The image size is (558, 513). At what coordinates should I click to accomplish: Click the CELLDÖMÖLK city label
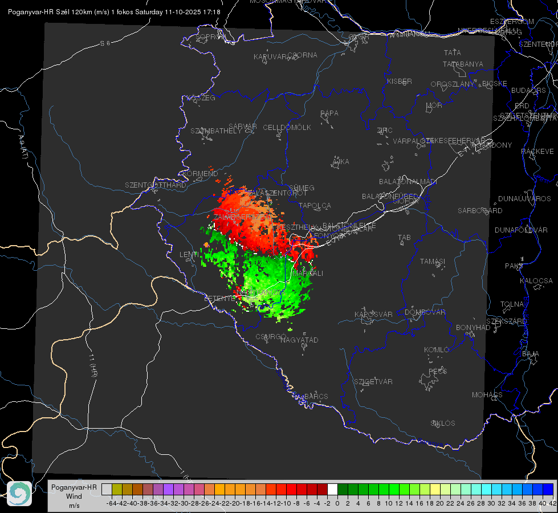click(x=287, y=128)
